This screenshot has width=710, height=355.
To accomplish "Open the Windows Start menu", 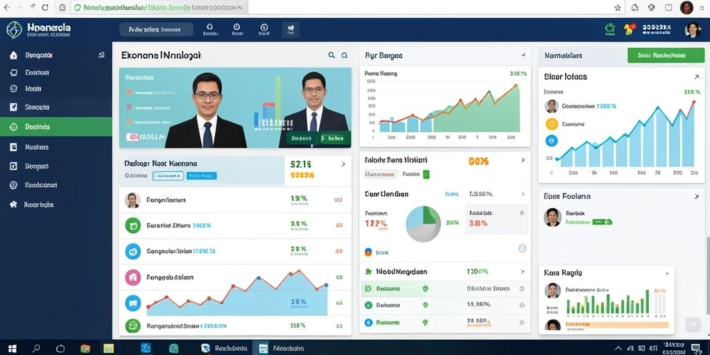I will click(x=12, y=348).
